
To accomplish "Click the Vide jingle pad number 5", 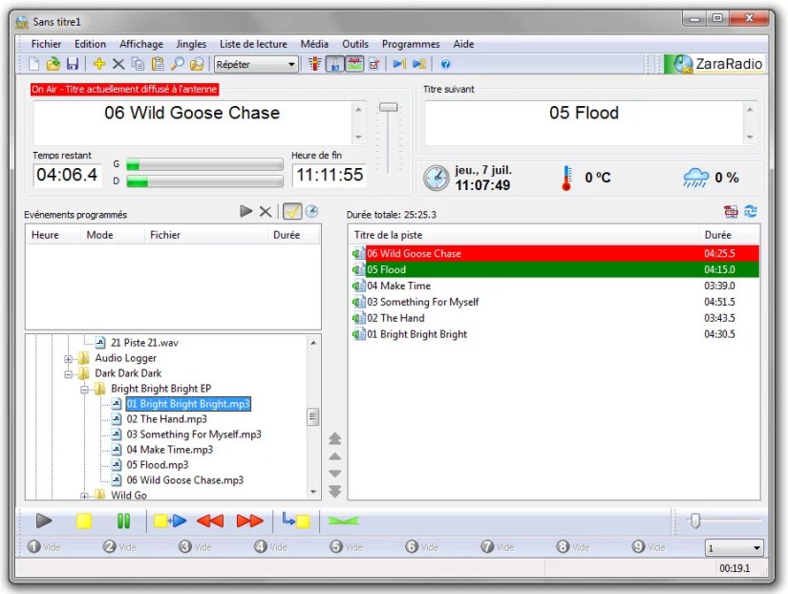I will point(349,546).
